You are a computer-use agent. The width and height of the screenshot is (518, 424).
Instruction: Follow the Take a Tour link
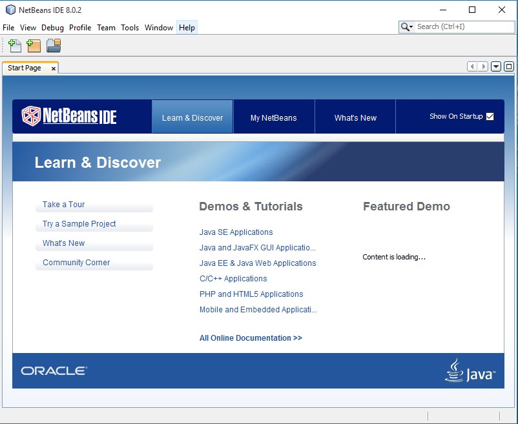(x=63, y=204)
